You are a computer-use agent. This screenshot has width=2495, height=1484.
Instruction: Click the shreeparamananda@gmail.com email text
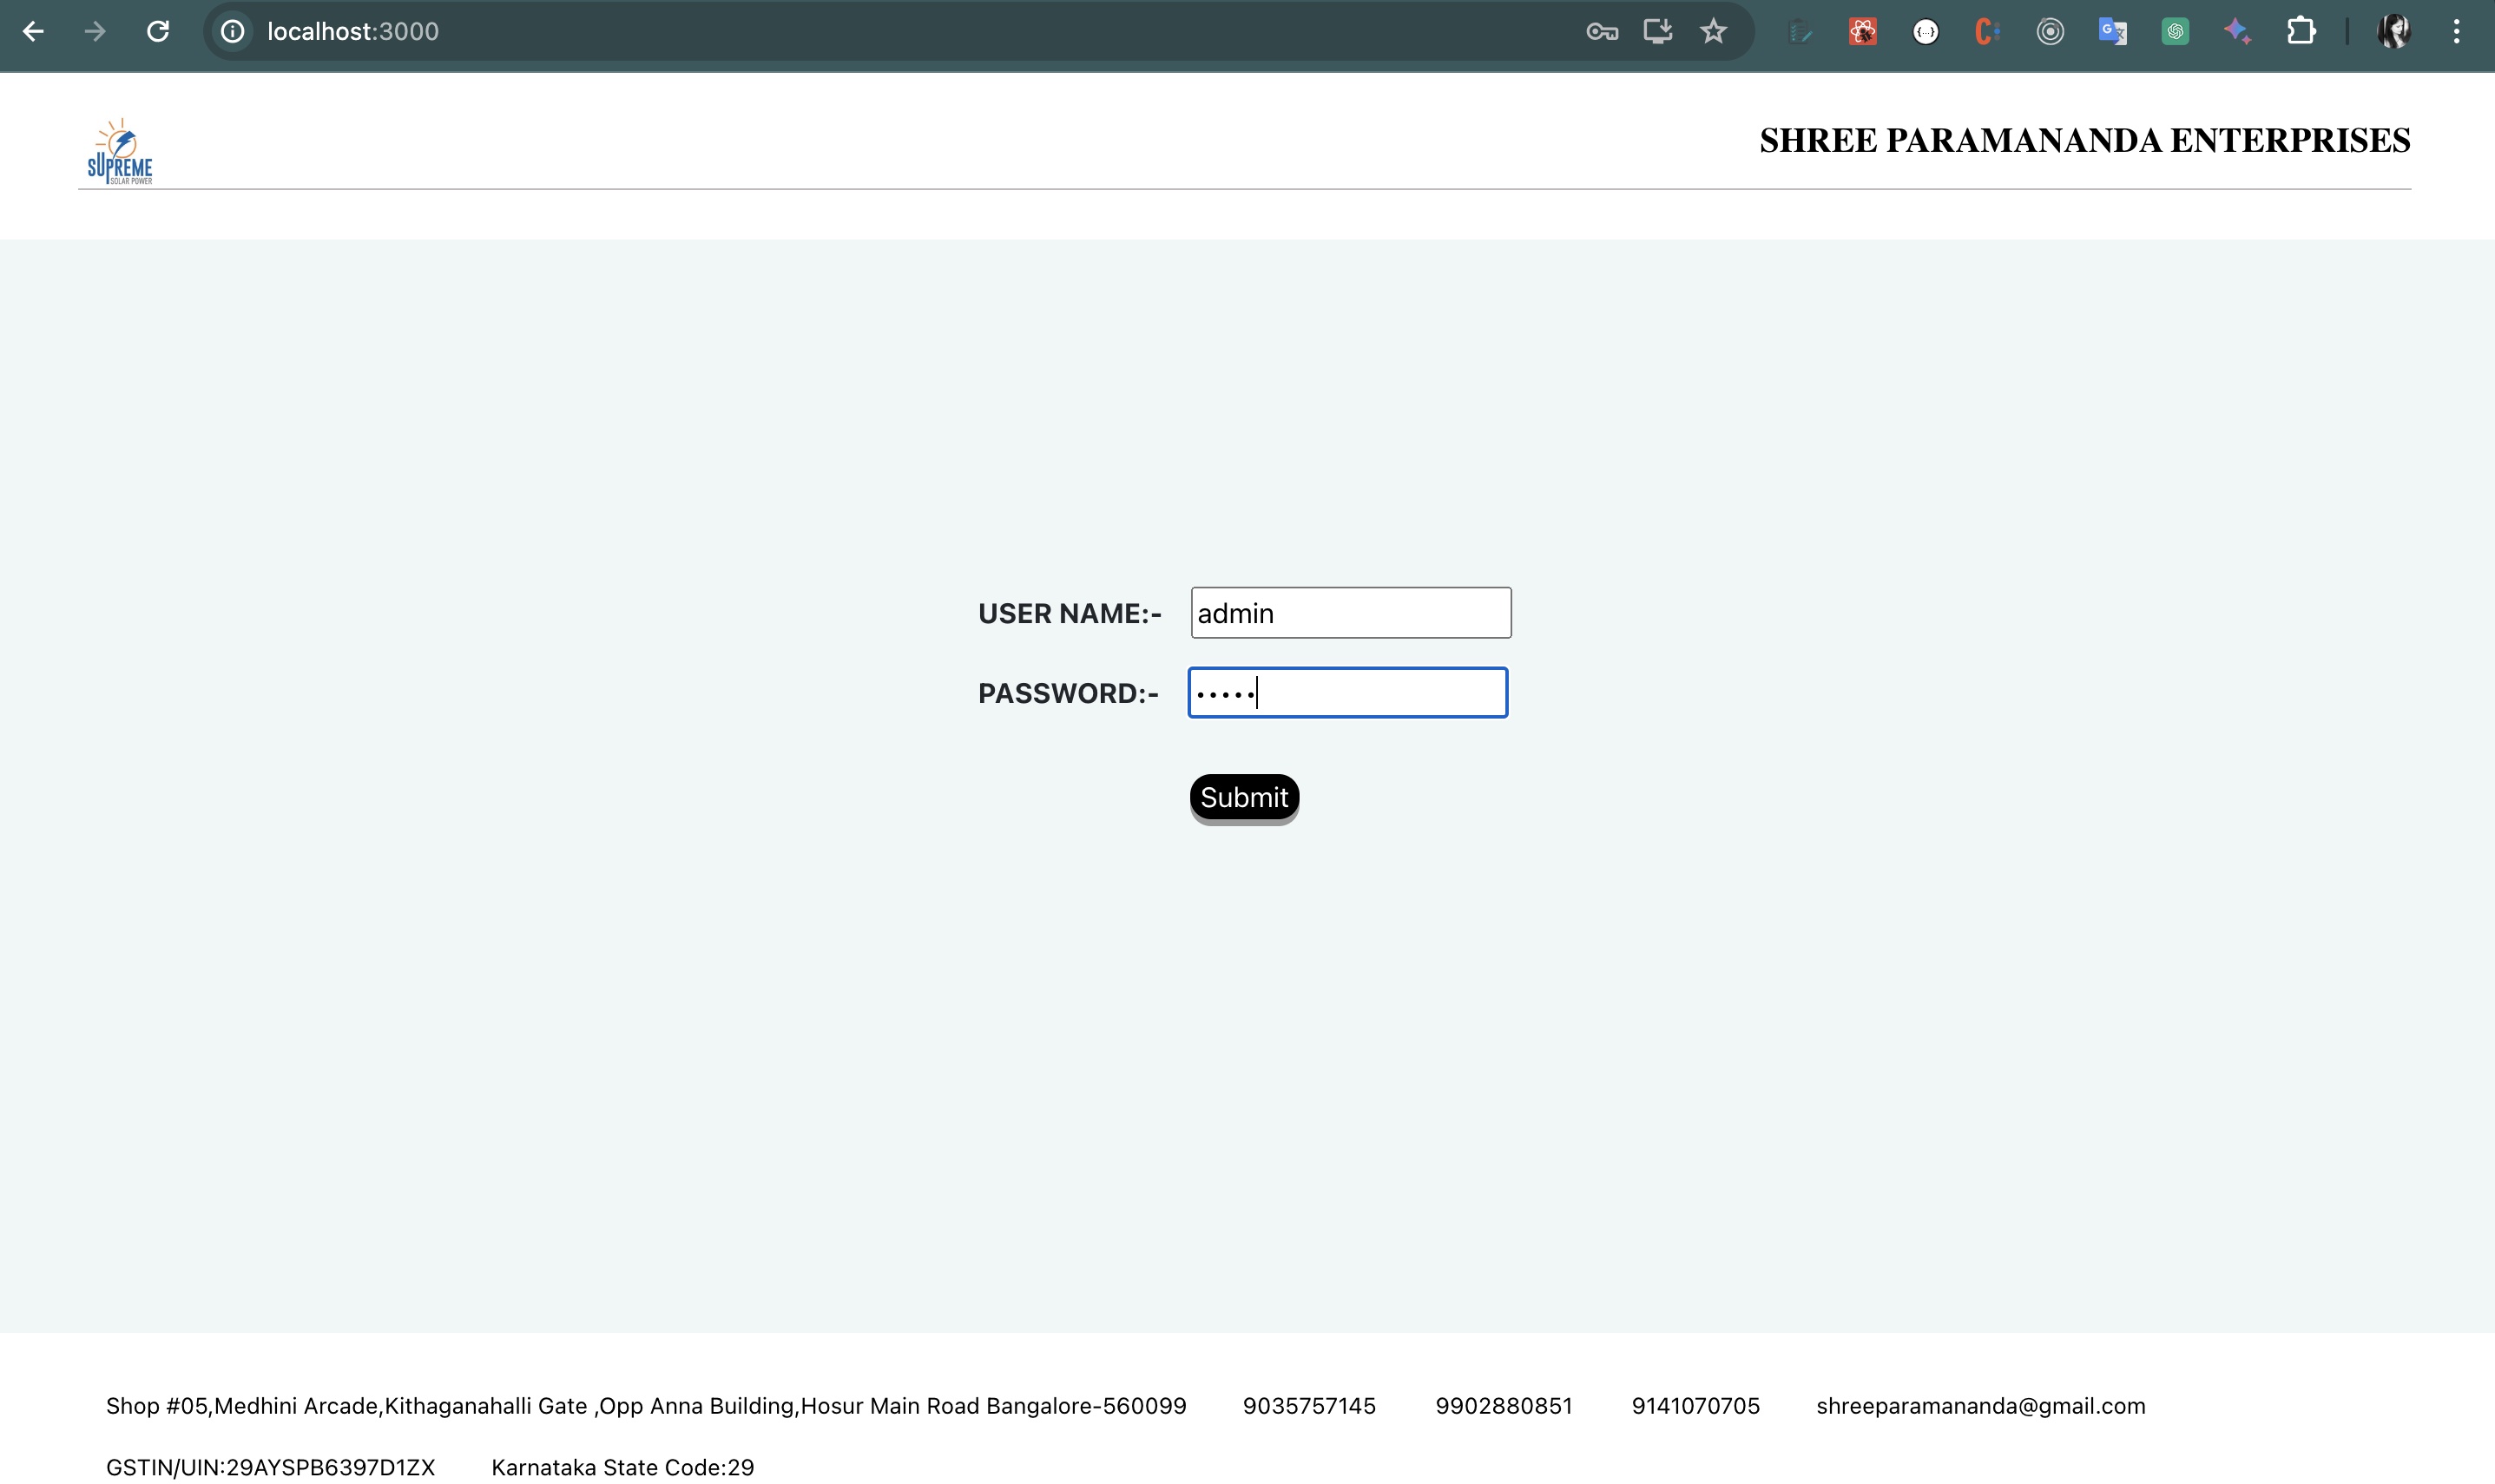(1980, 1406)
